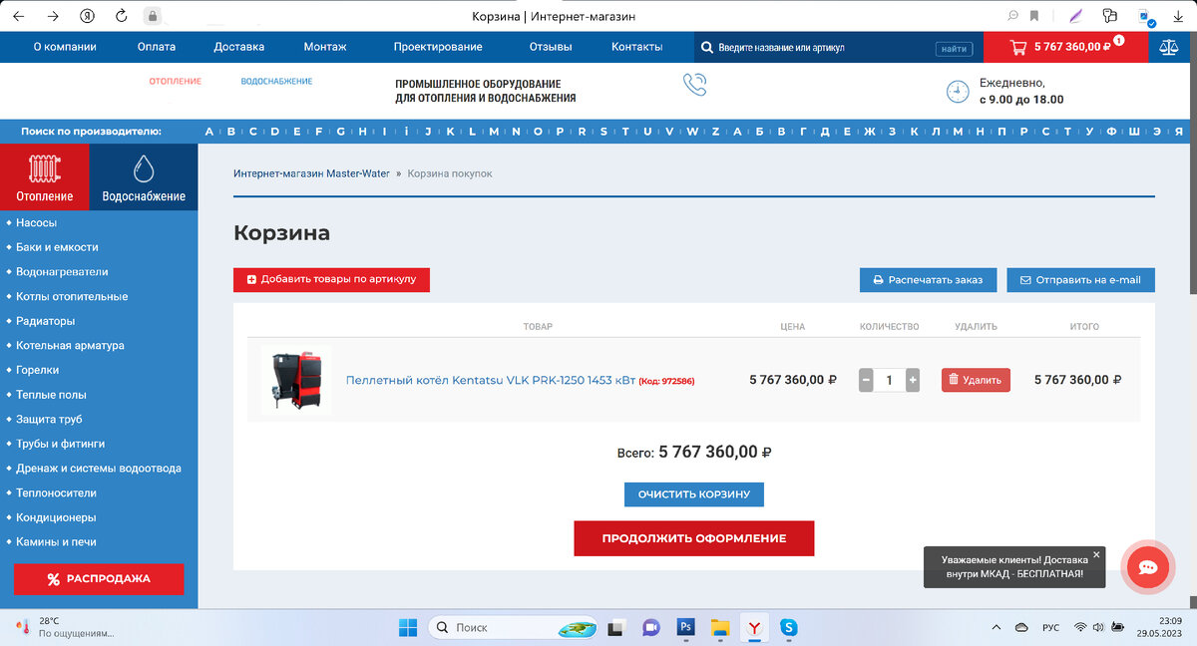The image size is (1197, 646).
Task: Click the quantity field showing 1
Action: click(x=890, y=380)
